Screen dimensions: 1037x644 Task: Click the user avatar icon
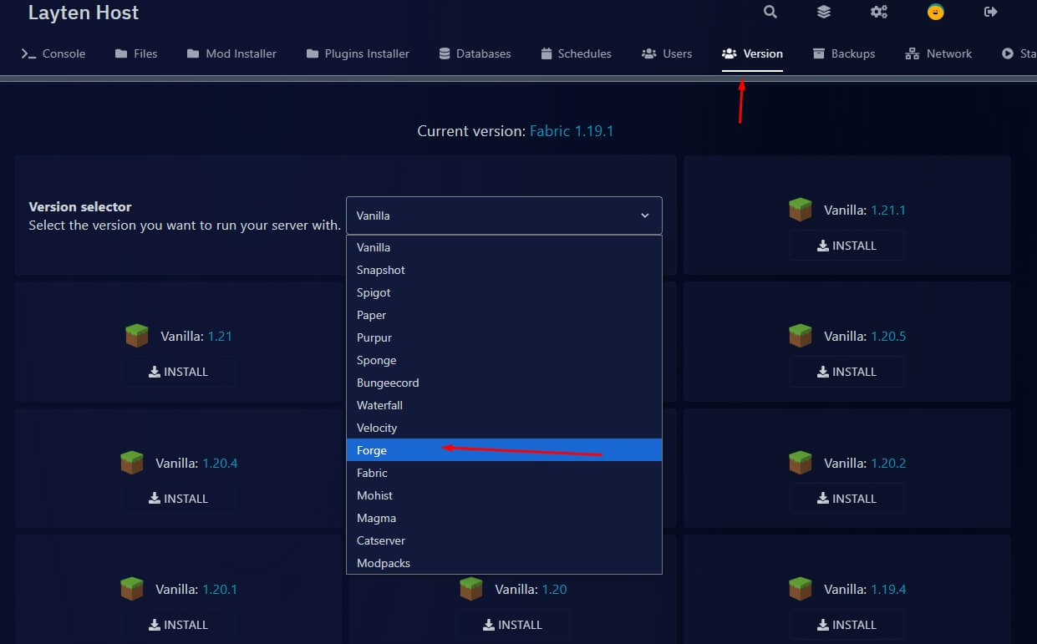tap(936, 12)
